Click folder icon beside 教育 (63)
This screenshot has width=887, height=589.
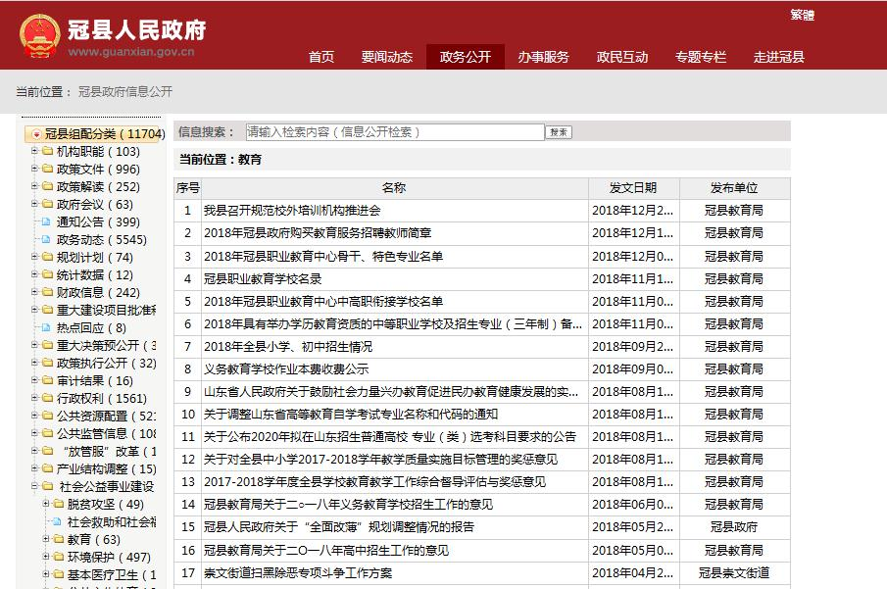tap(58, 539)
